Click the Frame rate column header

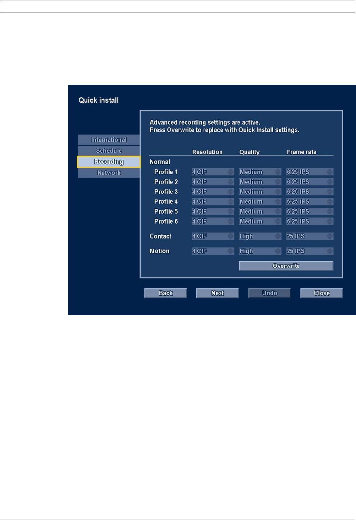pos(301,152)
